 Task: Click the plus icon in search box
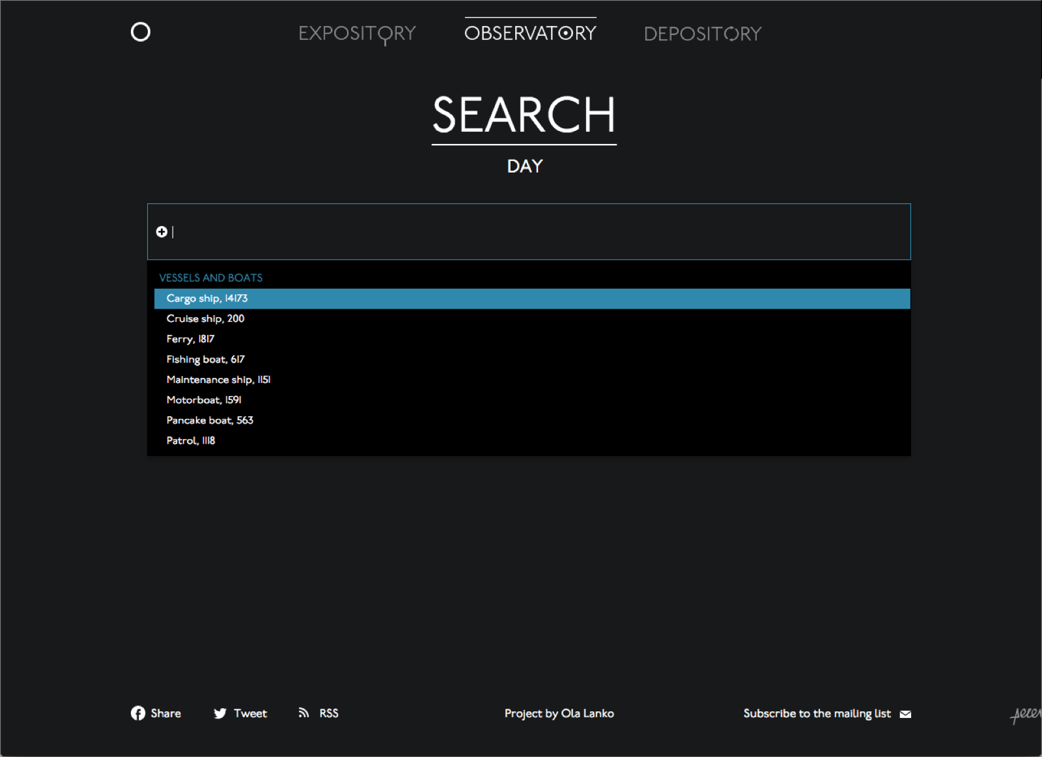162,232
